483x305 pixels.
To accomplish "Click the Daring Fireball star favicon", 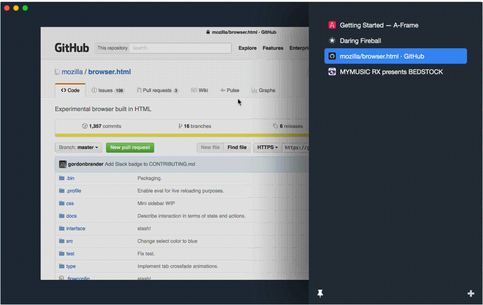I will point(332,40).
